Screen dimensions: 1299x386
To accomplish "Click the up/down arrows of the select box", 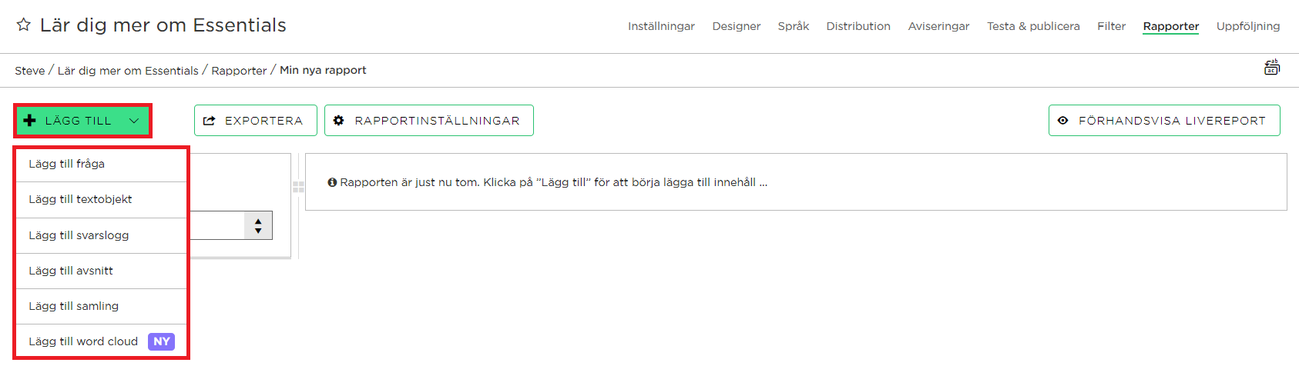I will coord(258,225).
